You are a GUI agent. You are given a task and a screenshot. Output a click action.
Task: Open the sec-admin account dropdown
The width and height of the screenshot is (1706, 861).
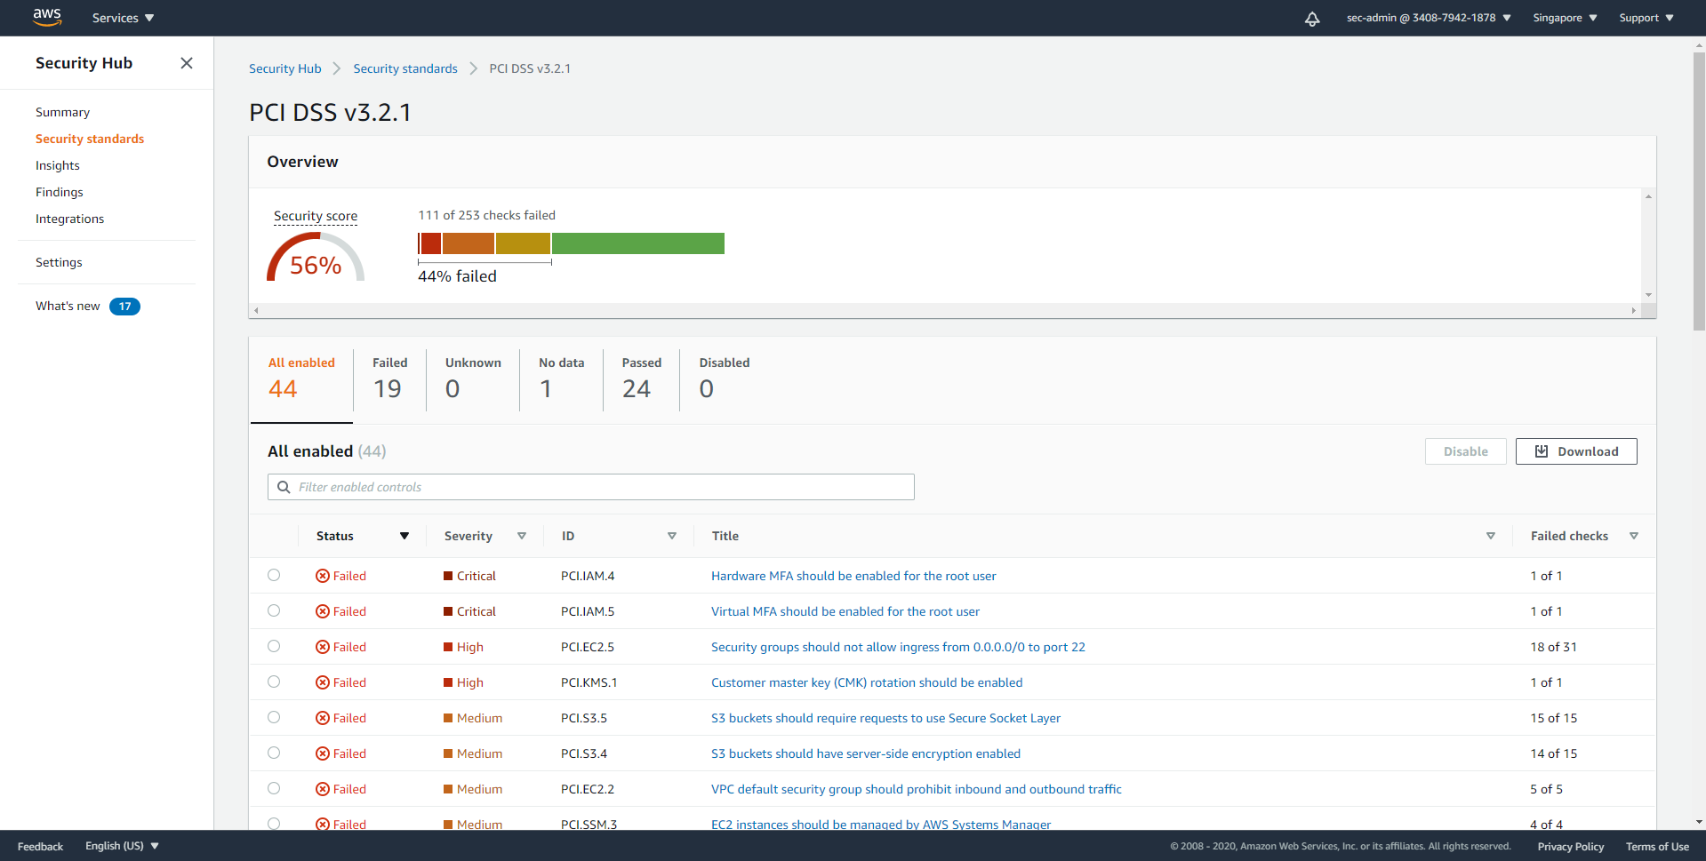pos(1429,18)
